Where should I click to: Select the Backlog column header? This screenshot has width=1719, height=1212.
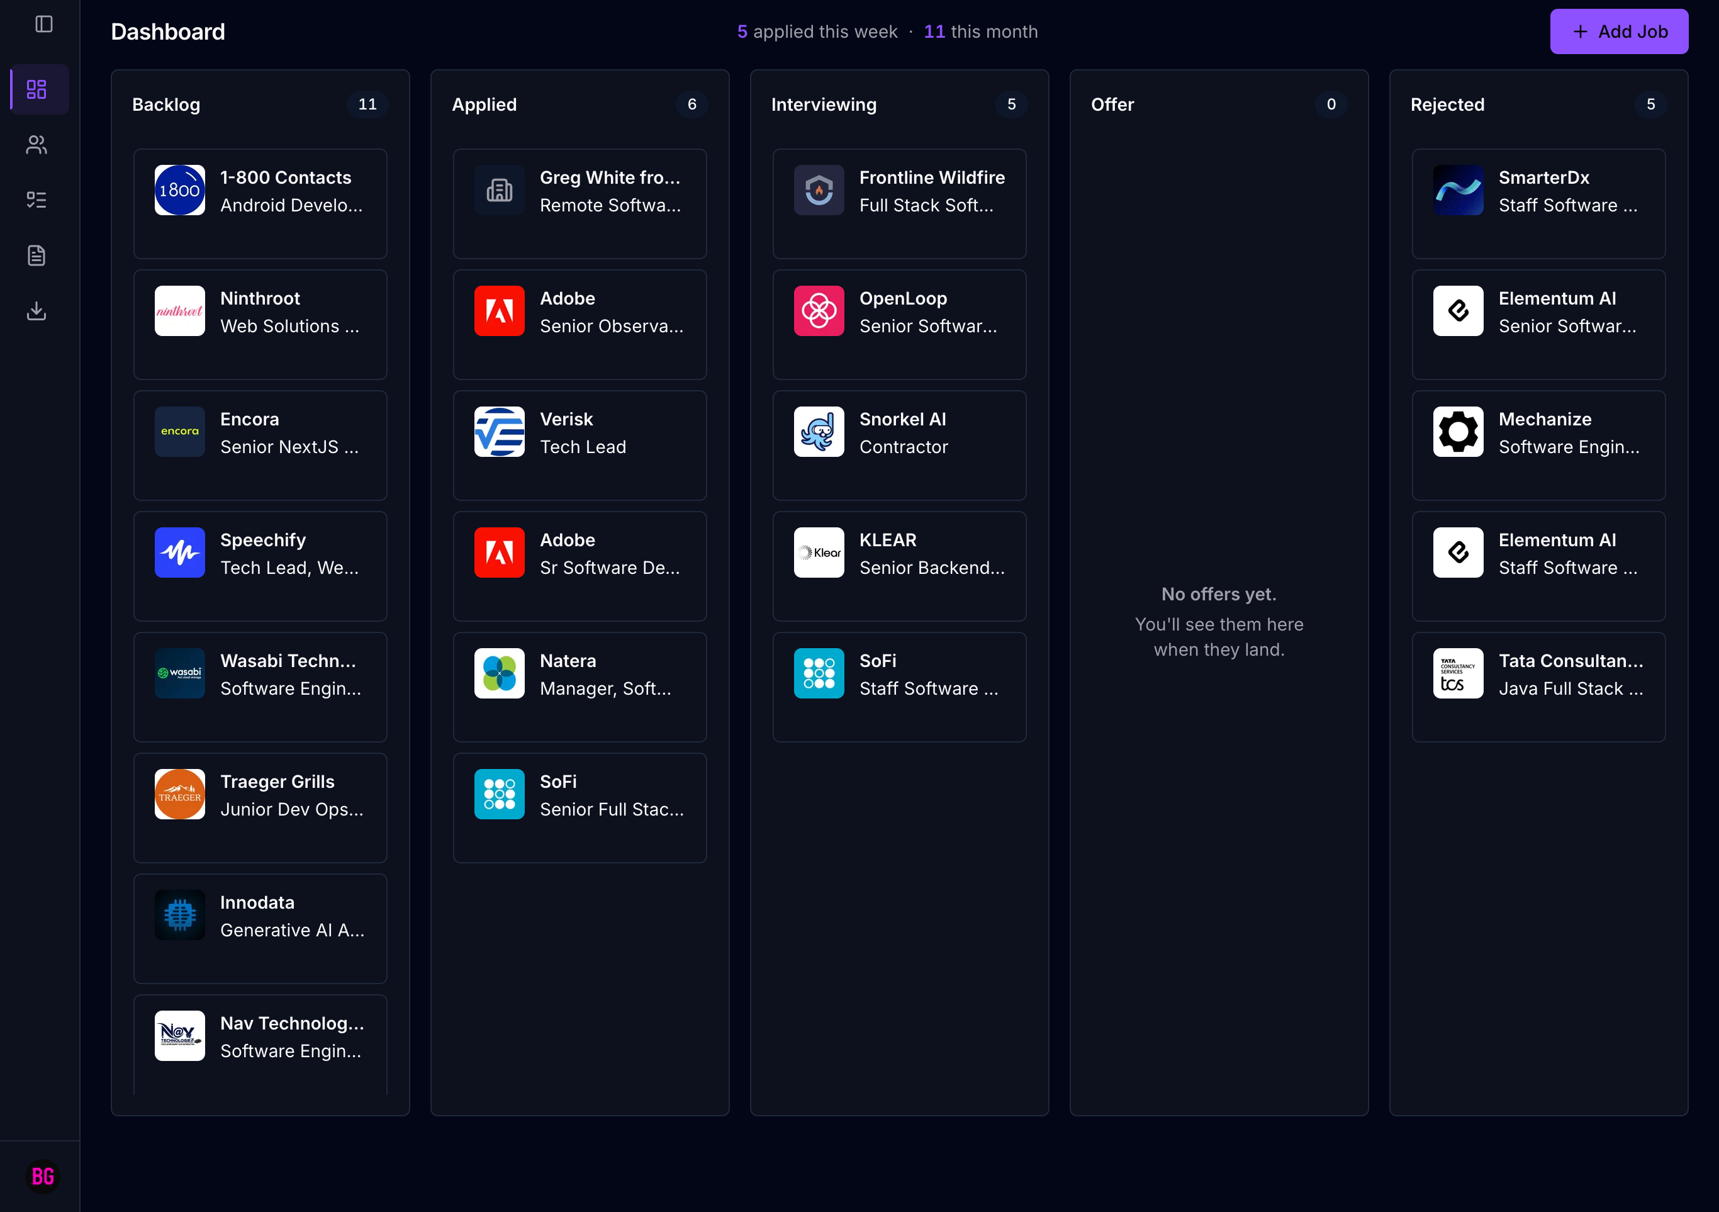click(x=166, y=105)
